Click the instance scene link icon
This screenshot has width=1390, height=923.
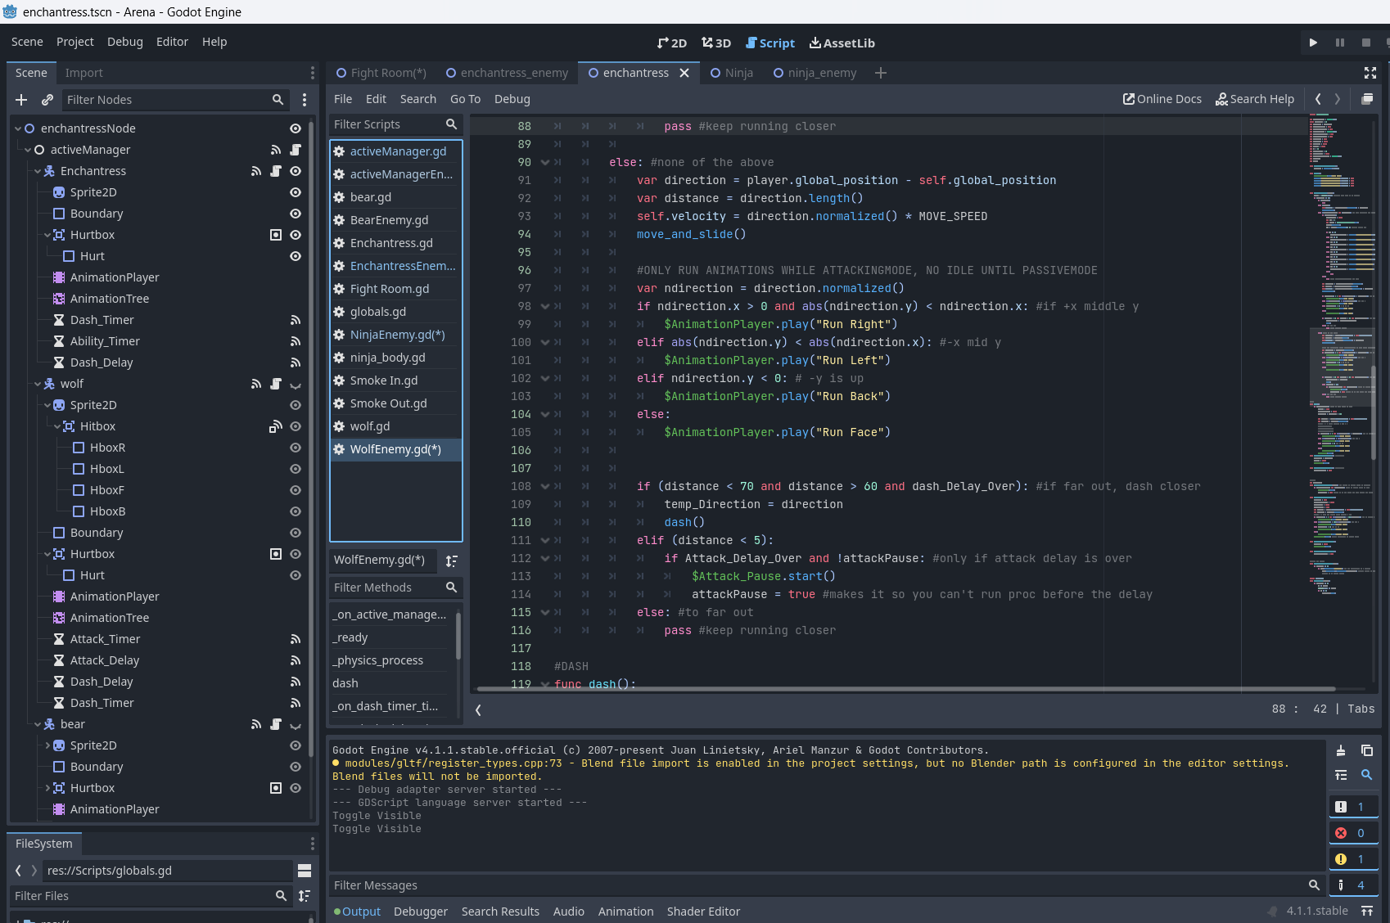(x=47, y=100)
